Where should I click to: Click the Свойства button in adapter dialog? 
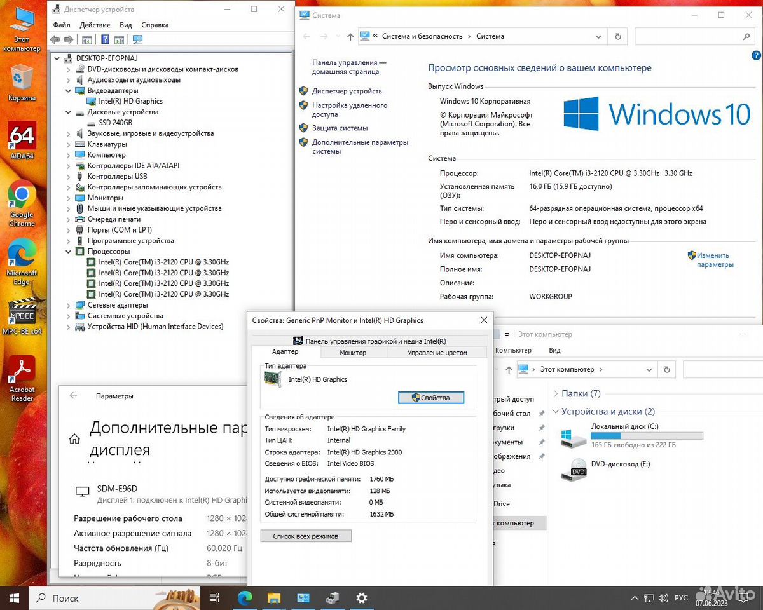431,398
